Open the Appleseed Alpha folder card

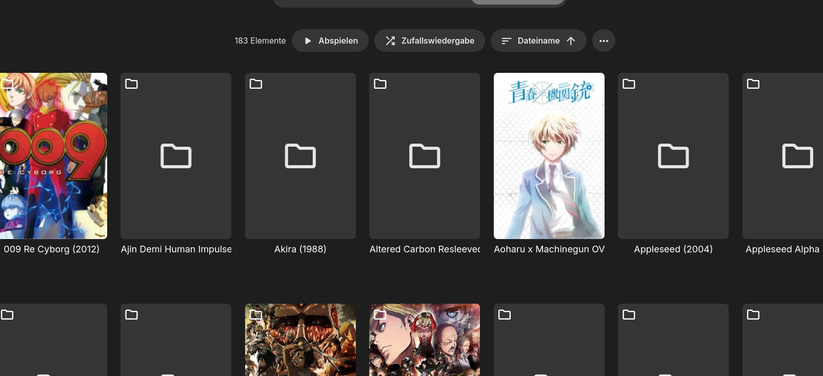[x=782, y=156]
